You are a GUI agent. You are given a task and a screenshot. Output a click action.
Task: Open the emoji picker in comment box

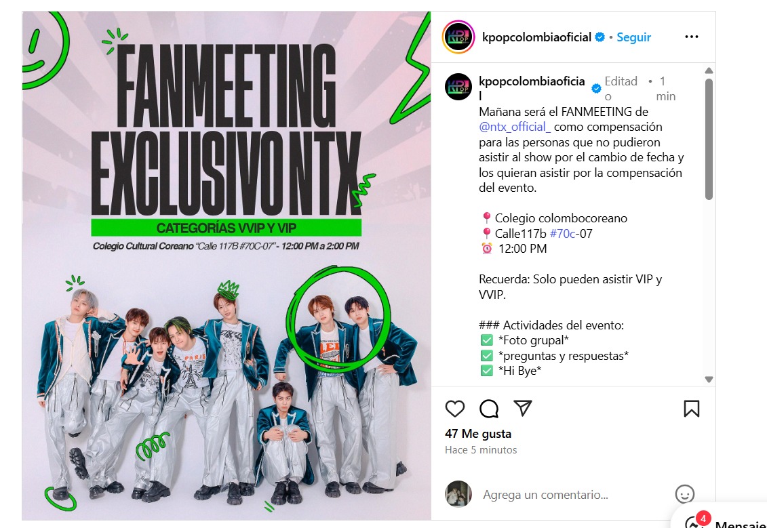coord(684,494)
